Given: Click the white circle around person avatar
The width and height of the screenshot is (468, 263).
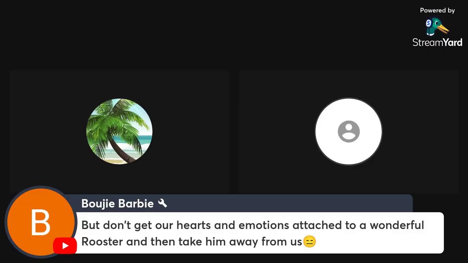Looking at the screenshot, I should (348, 131).
